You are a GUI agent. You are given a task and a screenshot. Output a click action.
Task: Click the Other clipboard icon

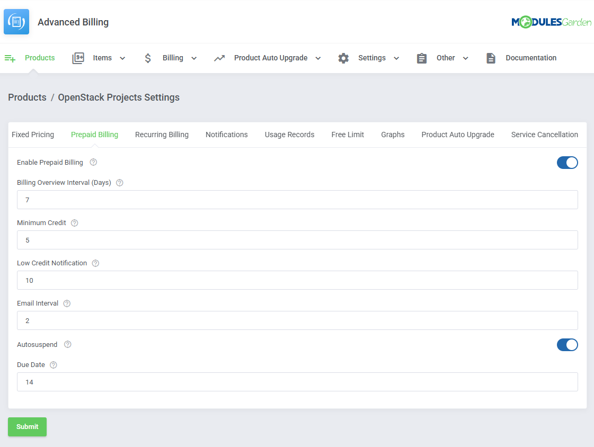tap(422, 58)
